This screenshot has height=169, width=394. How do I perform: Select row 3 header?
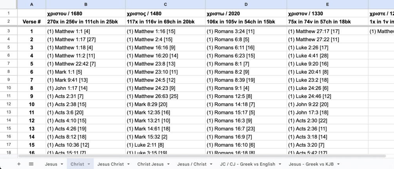click(x=9, y=31)
